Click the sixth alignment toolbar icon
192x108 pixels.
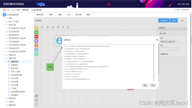[x=68, y=27]
